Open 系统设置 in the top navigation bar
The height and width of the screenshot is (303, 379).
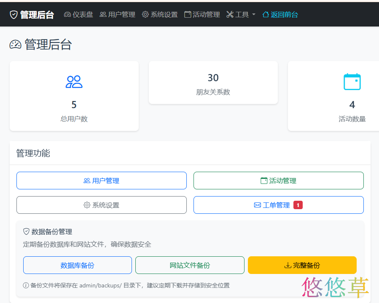click(x=160, y=15)
